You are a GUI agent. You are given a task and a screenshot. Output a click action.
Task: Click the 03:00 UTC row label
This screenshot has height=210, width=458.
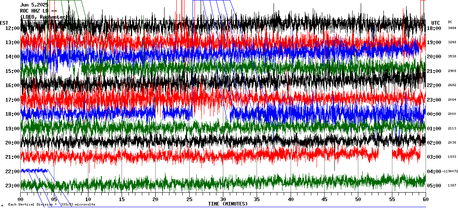(x=434, y=157)
